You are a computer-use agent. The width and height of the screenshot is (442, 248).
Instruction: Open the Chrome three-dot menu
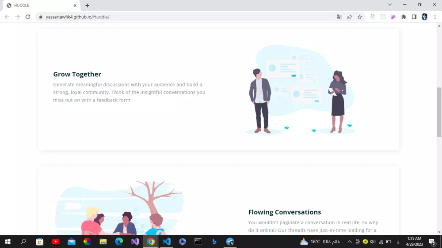435,17
